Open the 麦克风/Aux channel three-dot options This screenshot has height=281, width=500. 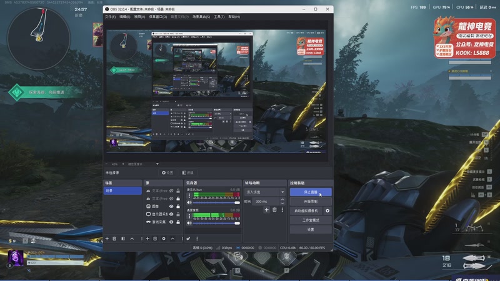click(x=189, y=195)
